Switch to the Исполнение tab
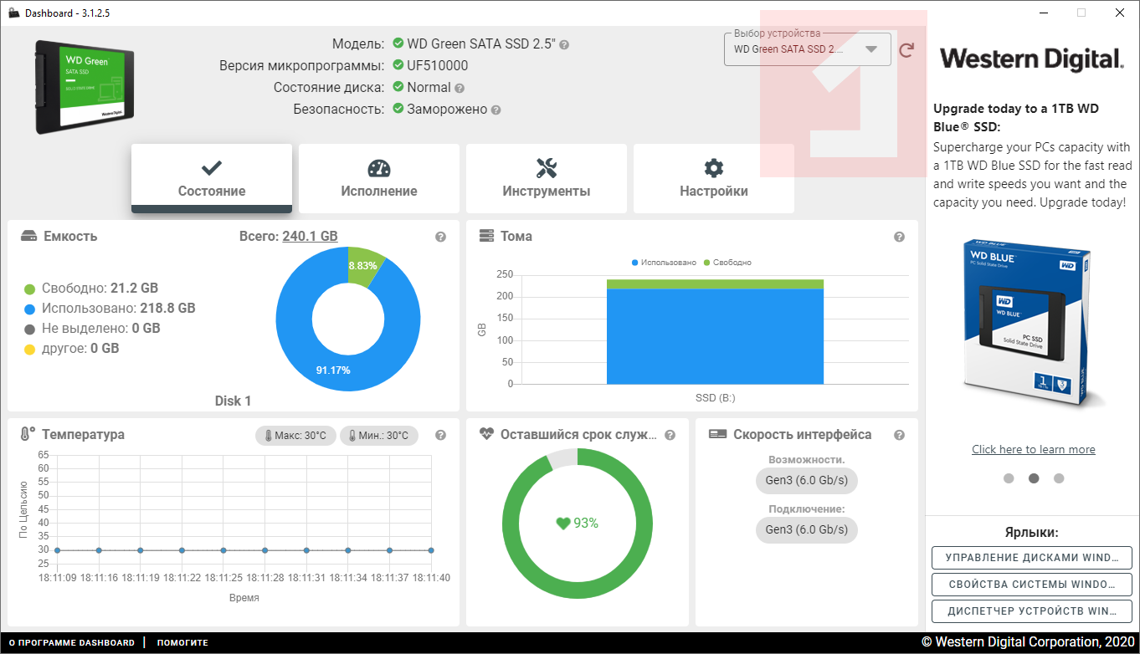Viewport: 1140px width, 654px height. tap(379, 178)
